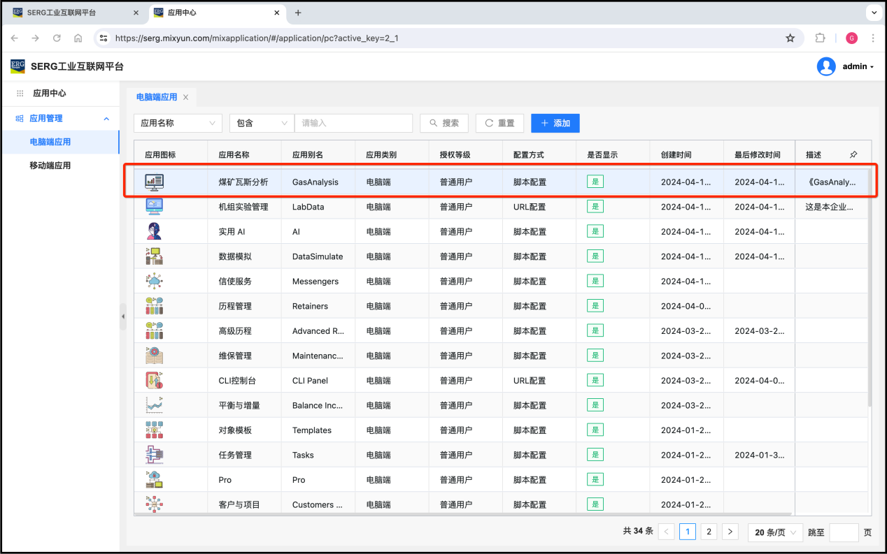The image size is (887, 554).
Task: Click the 请输入 search input field
Action: click(x=353, y=123)
